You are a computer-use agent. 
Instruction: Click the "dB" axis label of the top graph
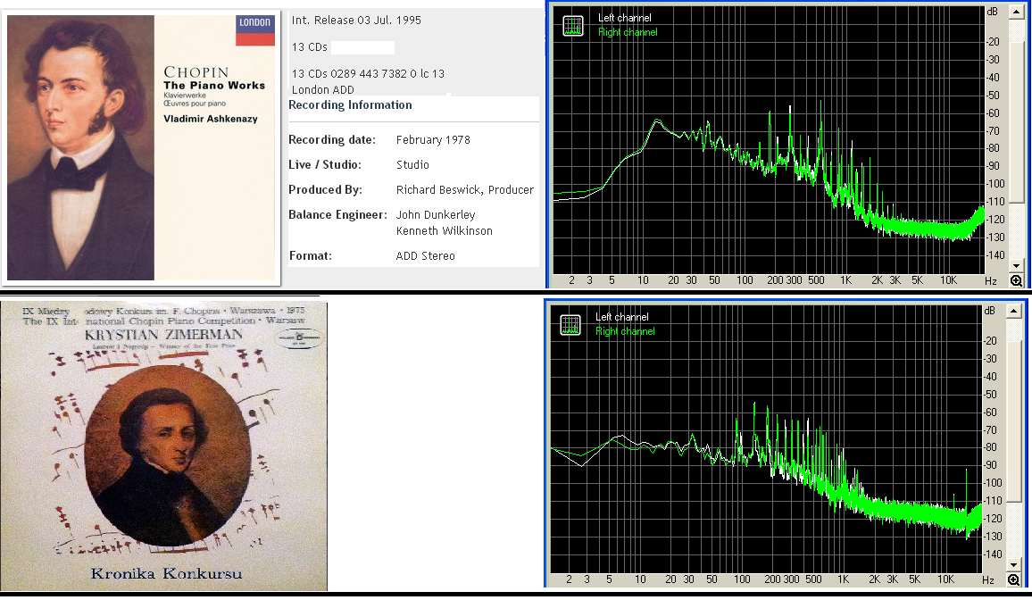coord(992,12)
